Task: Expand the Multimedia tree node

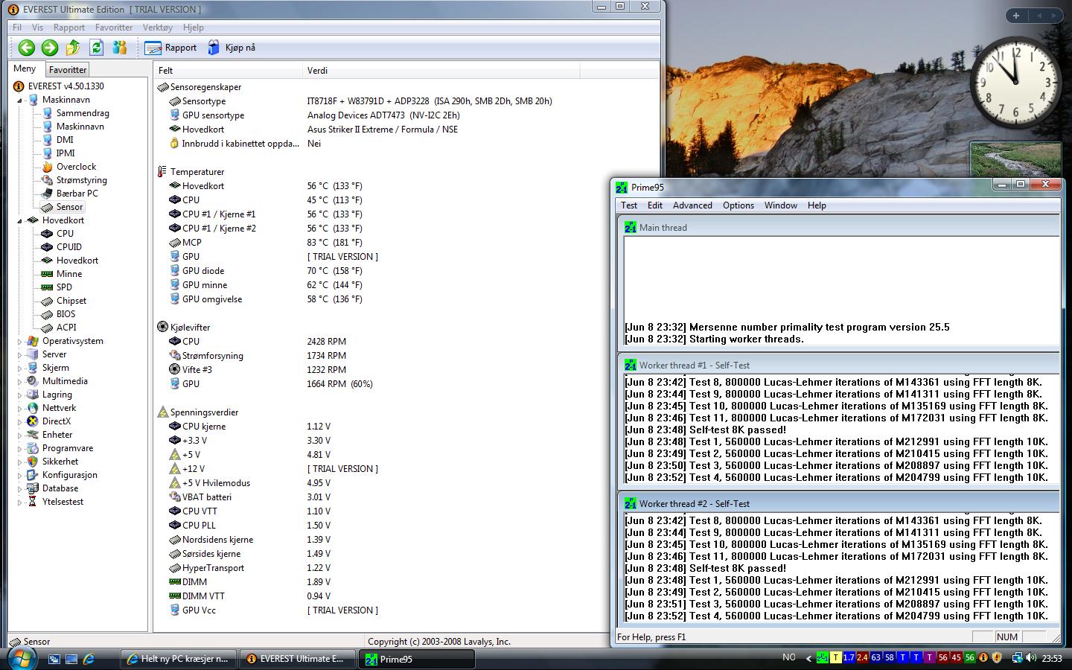Action: point(20,382)
